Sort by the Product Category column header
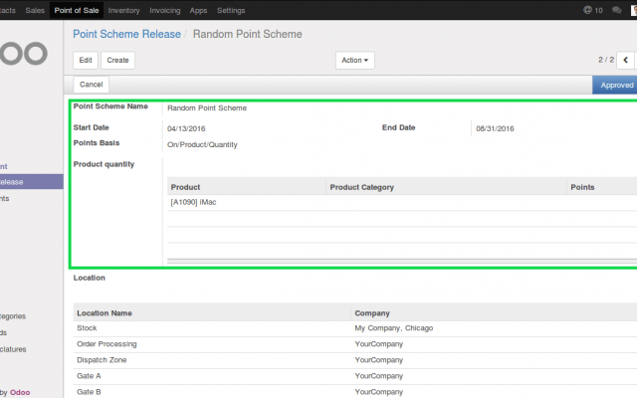This screenshot has height=398, width=637. coord(362,187)
